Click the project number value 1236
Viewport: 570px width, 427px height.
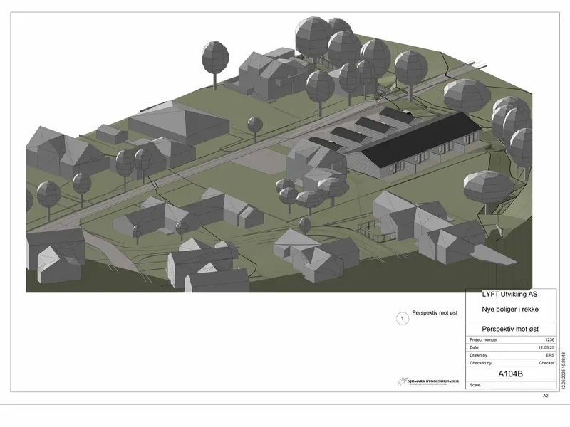point(549,340)
